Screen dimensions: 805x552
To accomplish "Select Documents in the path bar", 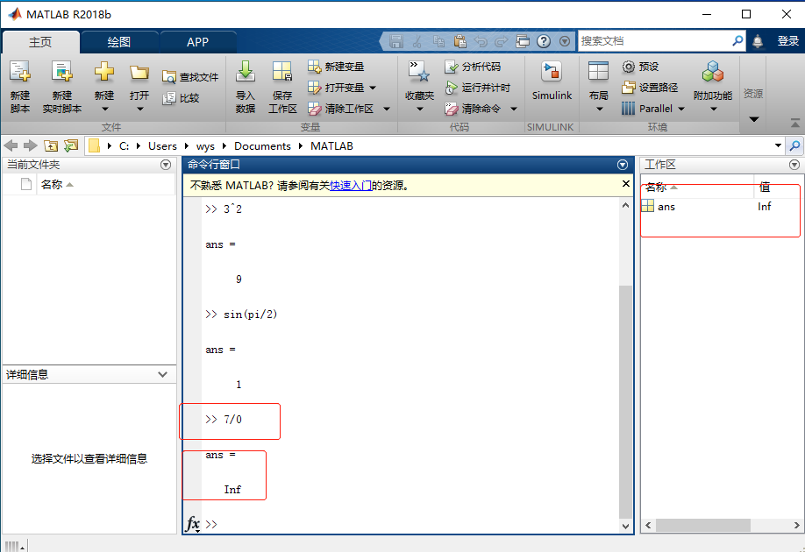I will [262, 145].
